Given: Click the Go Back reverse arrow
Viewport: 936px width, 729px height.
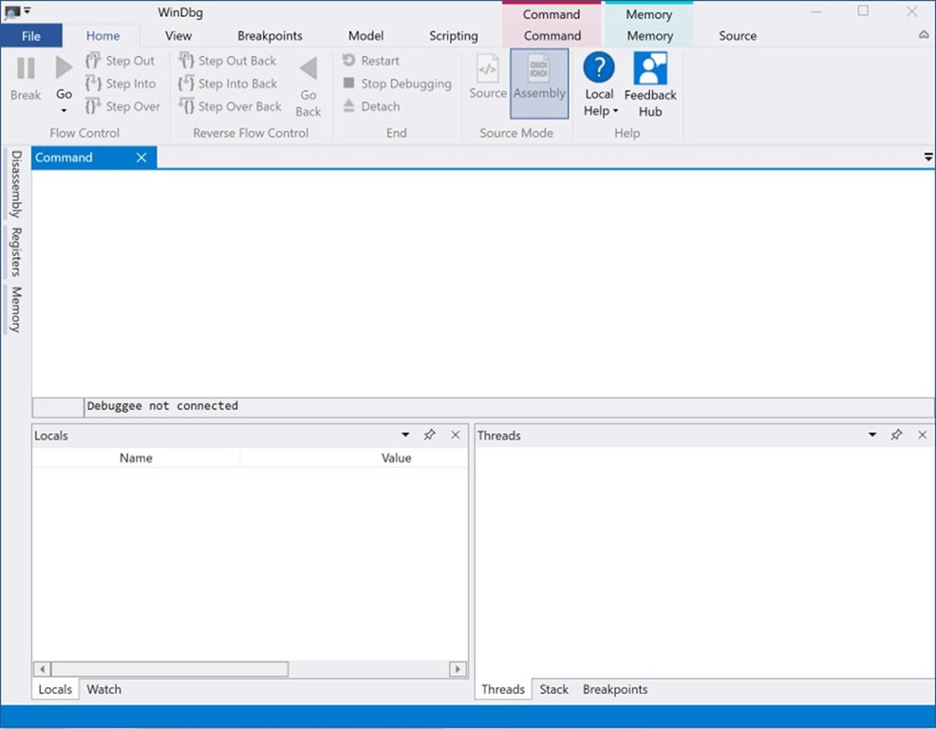Looking at the screenshot, I should click(309, 68).
